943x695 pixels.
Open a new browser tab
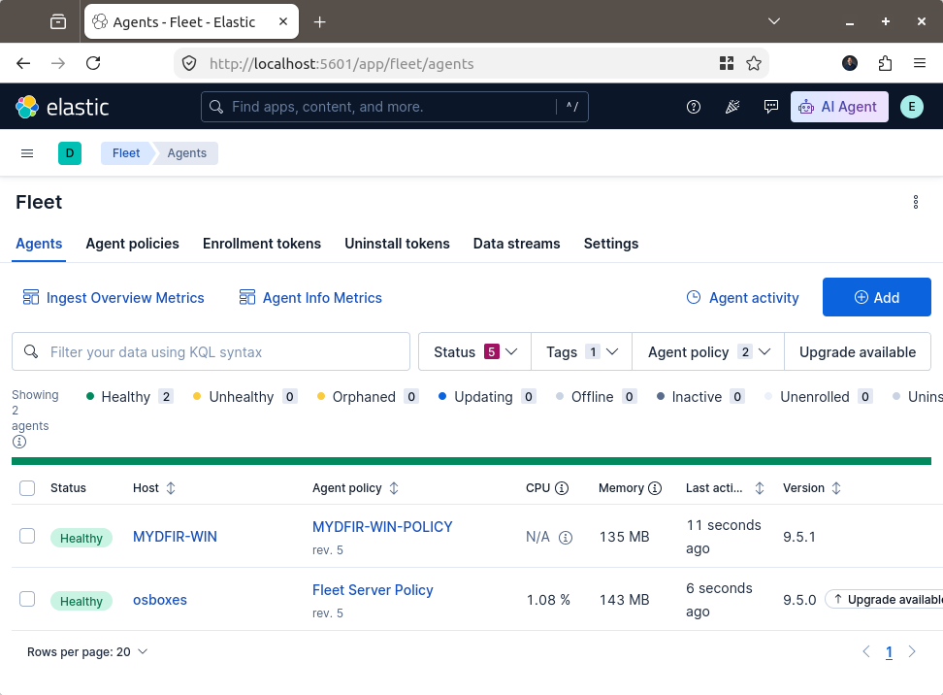pos(320,22)
